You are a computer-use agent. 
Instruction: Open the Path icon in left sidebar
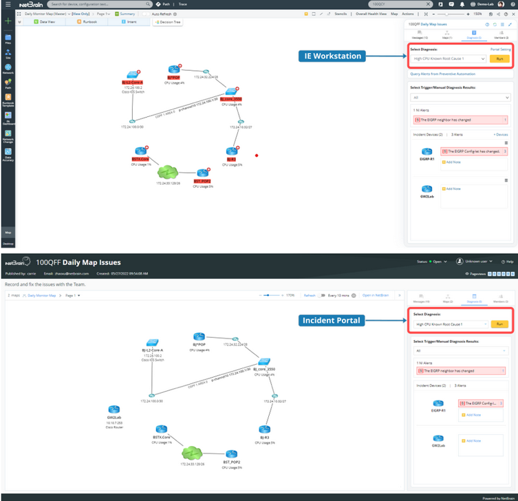[7, 83]
